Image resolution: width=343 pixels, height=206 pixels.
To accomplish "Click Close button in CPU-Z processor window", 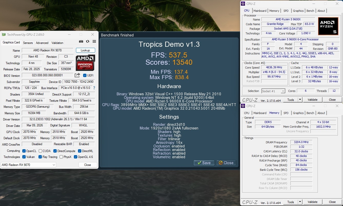I will tap(332, 100).
